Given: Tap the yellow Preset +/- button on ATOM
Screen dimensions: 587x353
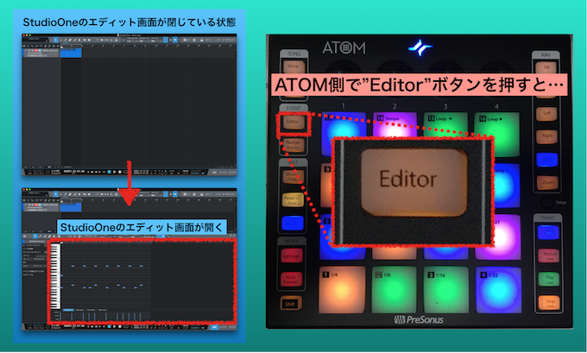Looking at the screenshot, I should pos(293,200).
